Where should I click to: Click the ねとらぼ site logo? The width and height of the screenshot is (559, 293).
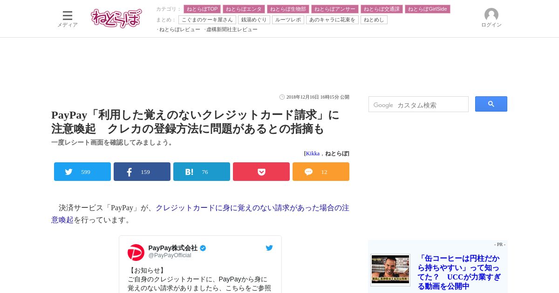(x=116, y=19)
